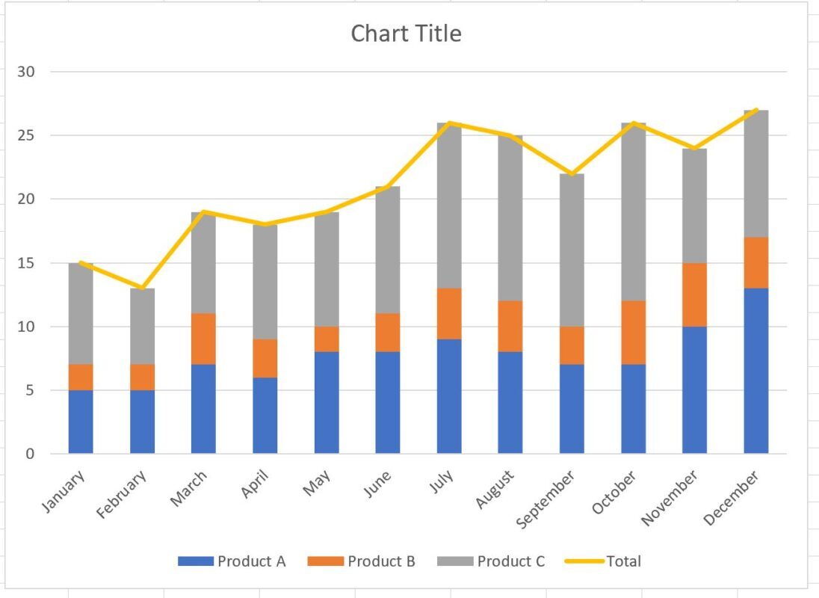
Task: Select the gray Product C segment for August
Action: click(510, 218)
